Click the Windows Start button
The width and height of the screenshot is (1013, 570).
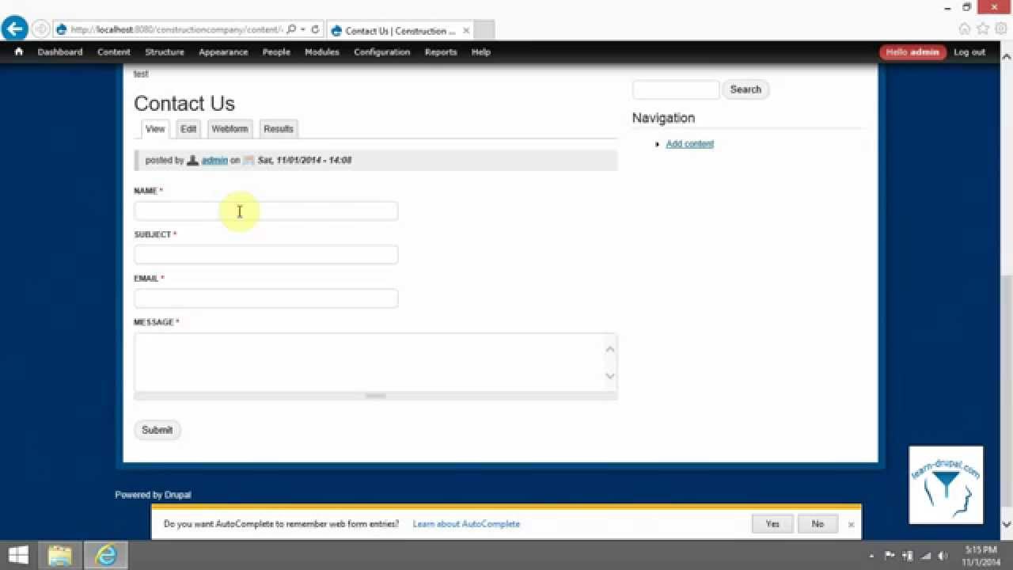18,555
